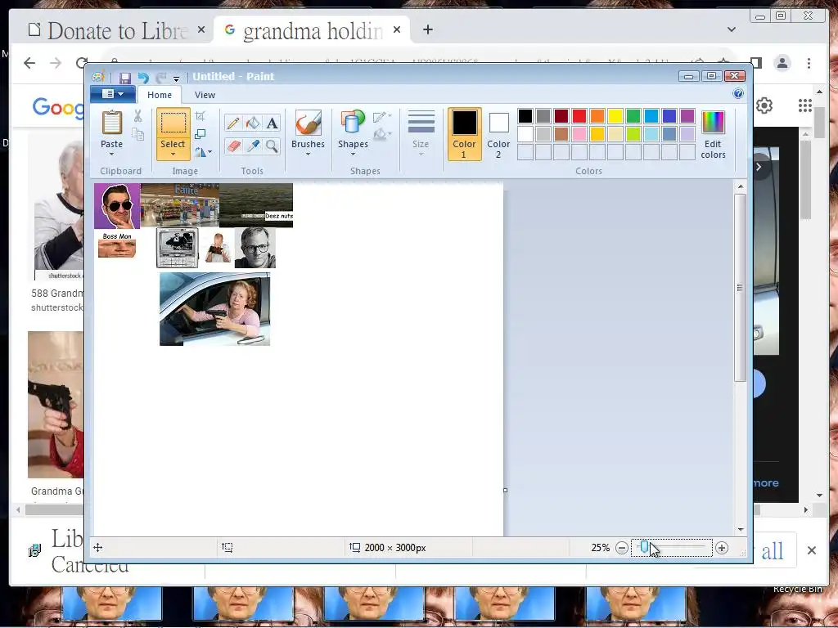The height and width of the screenshot is (628, 838).
Task: Click Chrome profile avatar icon
Action: [x=782, y=63]
